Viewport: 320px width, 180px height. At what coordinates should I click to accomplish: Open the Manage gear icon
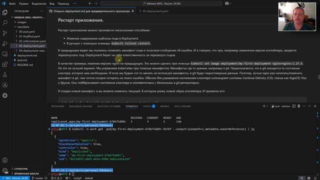click(5, 170)
